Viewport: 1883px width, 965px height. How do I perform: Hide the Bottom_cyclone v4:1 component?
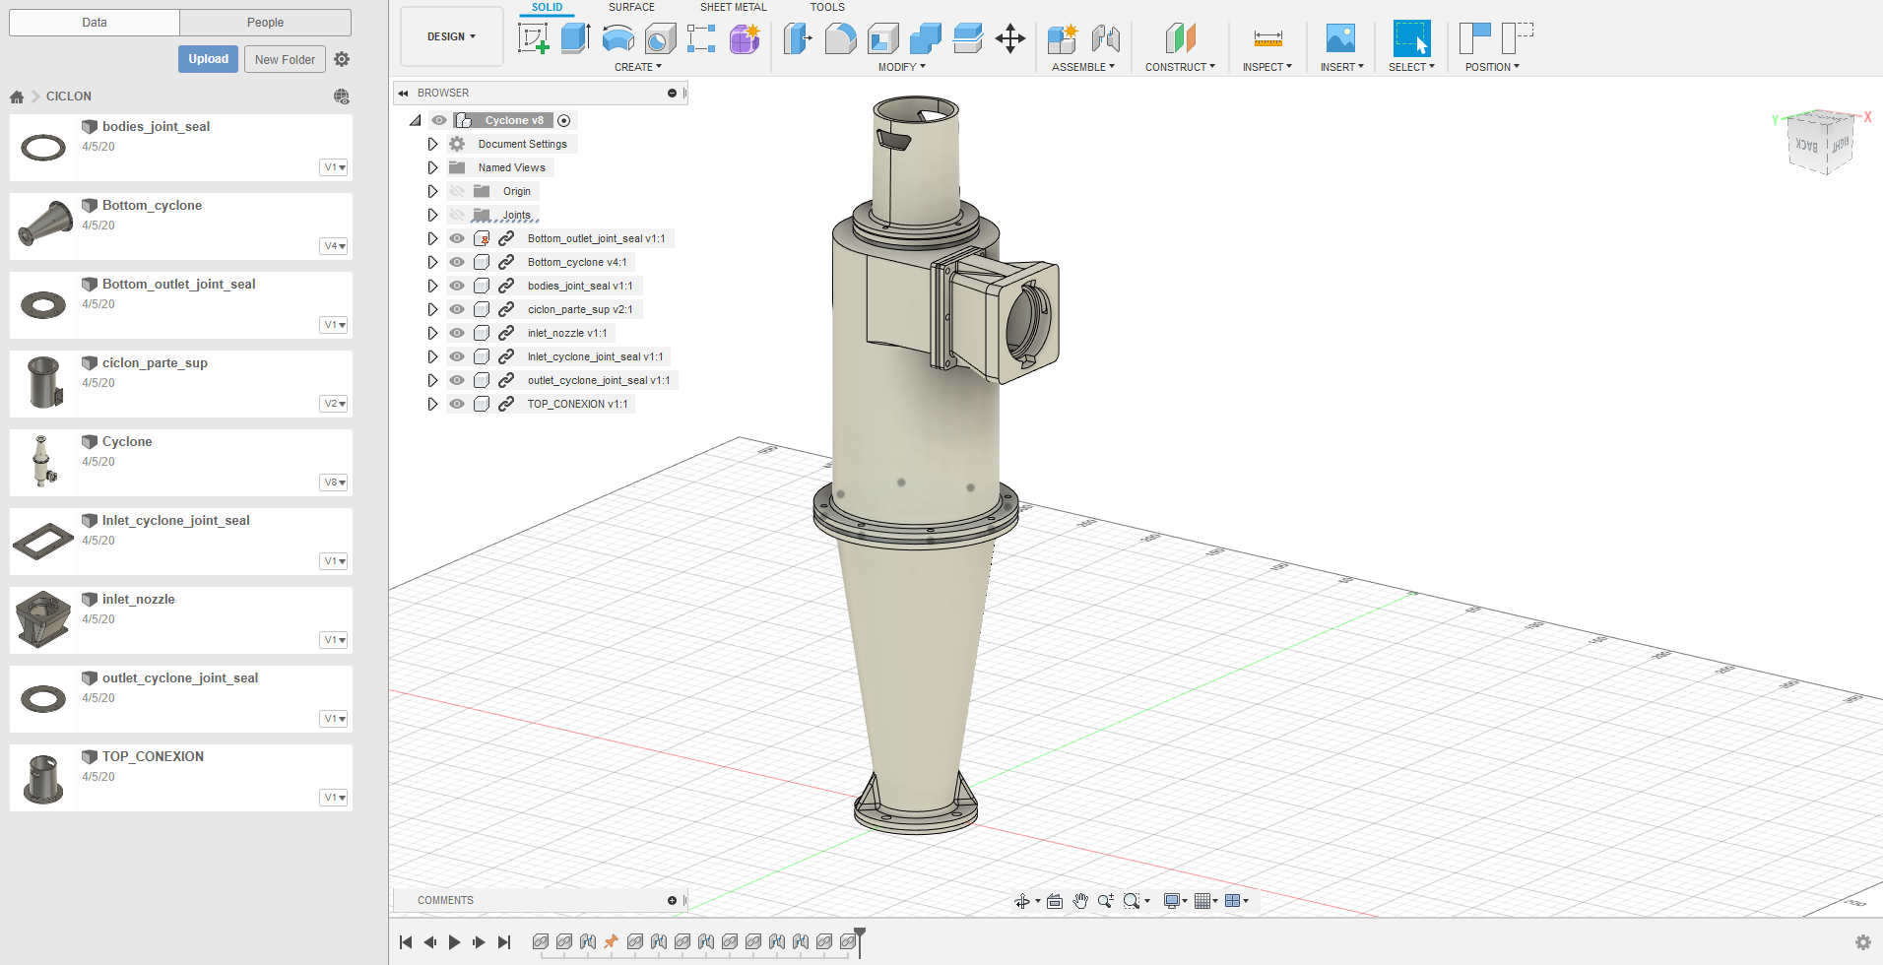[456, 262]
